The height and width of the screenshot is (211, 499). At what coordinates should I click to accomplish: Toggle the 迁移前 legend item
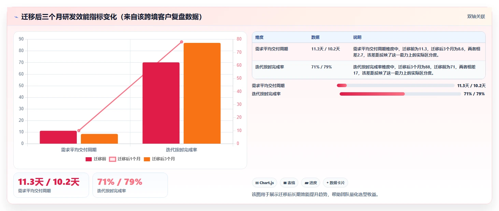(96, 159)
